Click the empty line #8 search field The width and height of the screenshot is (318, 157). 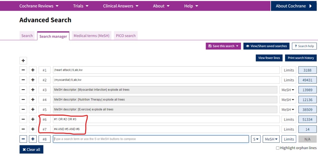tap(151, 139)
